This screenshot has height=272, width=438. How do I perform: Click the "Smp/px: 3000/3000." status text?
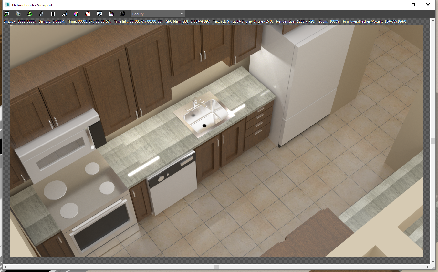click(x=19, y=21)
